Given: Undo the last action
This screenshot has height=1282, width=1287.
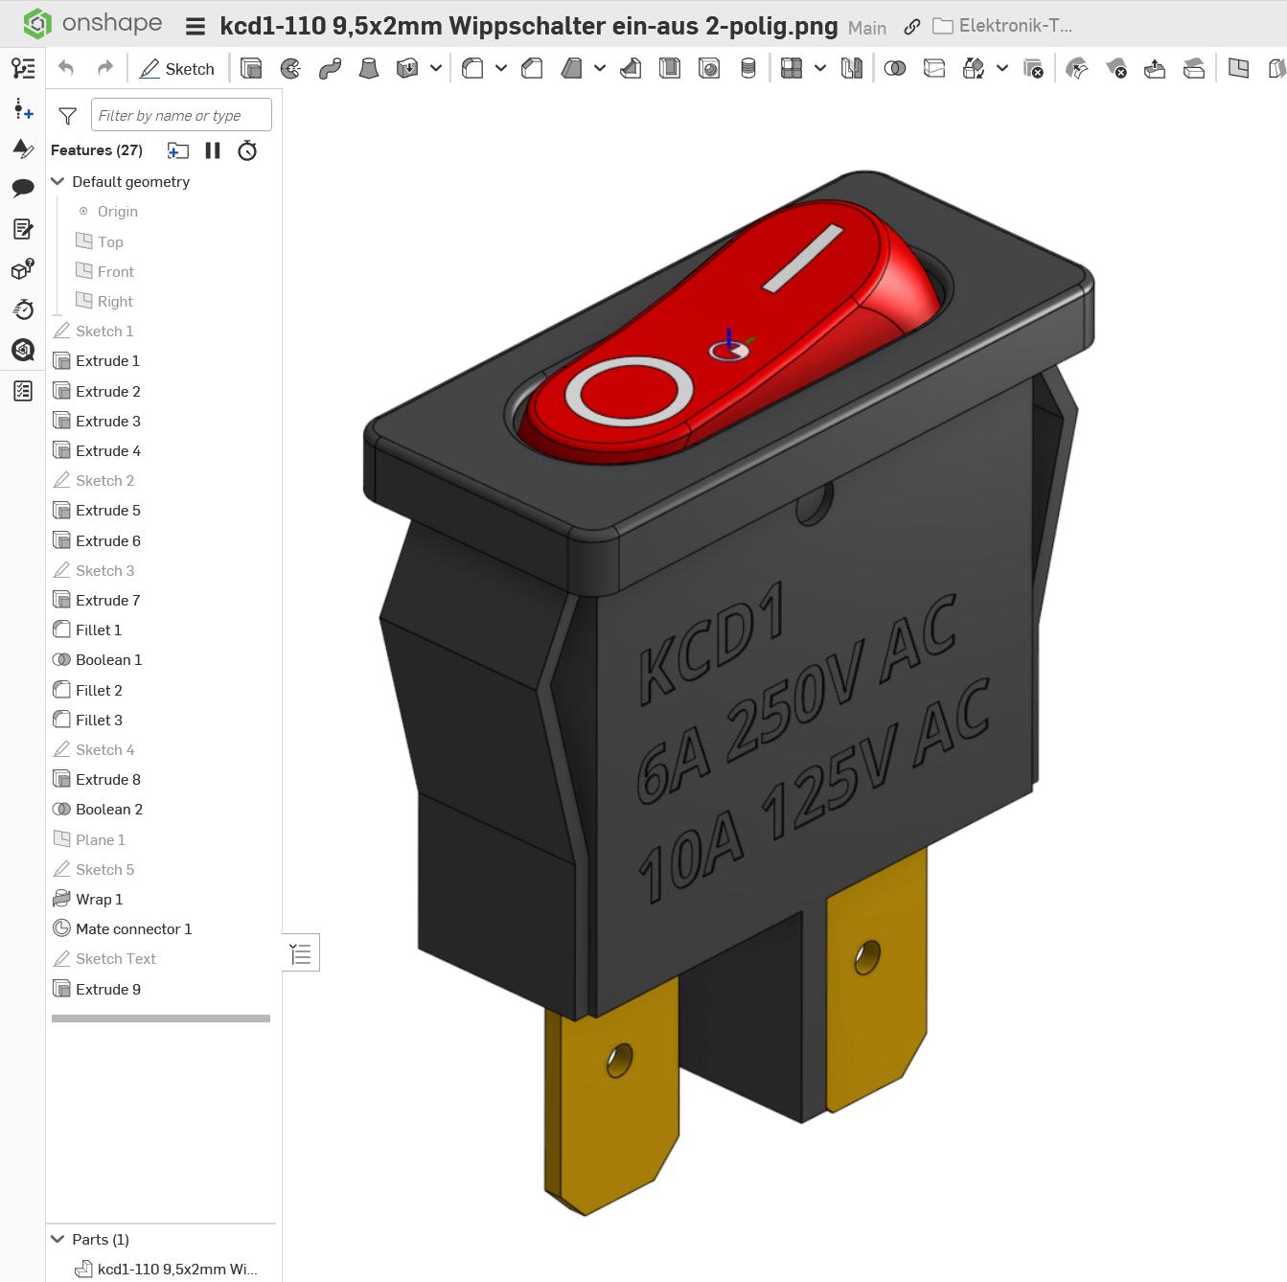Looking at the screenshot, I should 66,68.
